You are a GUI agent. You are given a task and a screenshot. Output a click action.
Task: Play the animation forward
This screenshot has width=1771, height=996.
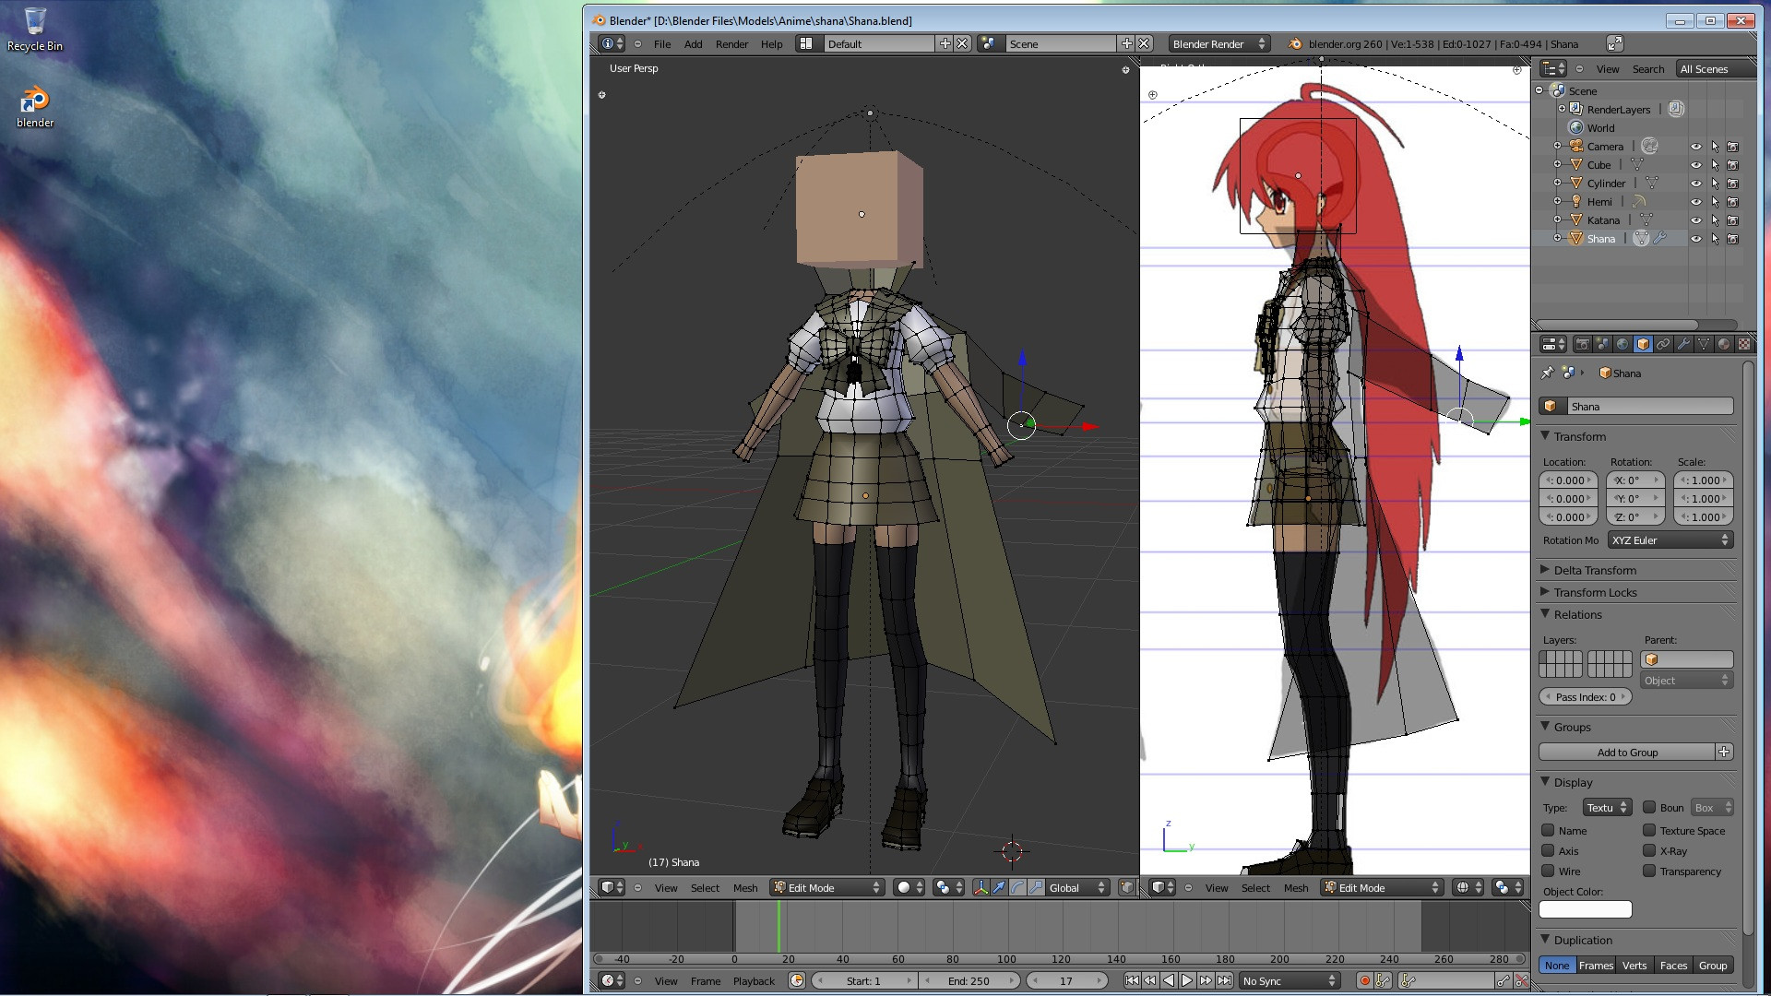coord(1187,980)
